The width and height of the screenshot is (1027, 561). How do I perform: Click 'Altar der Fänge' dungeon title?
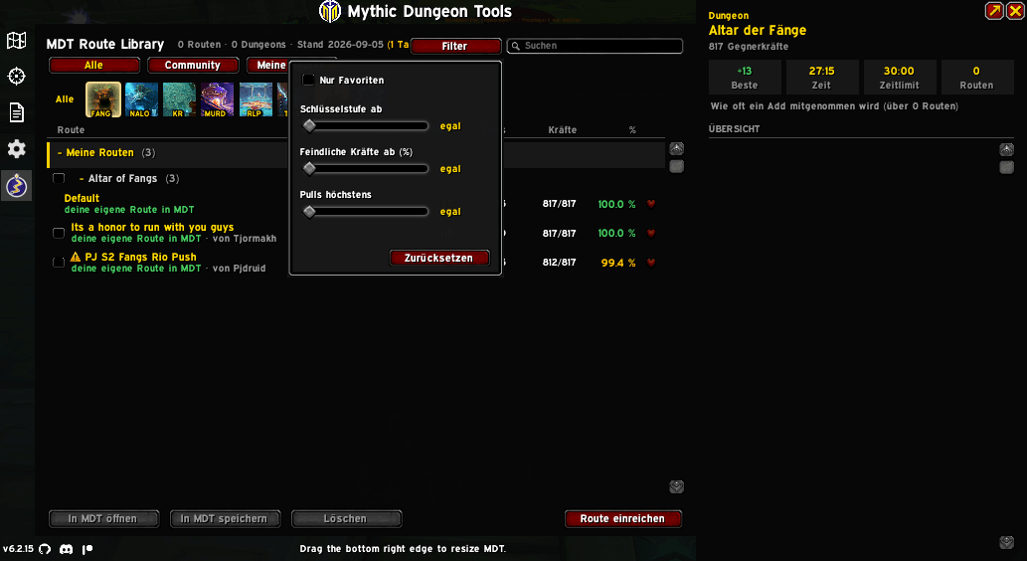(758, 30)
